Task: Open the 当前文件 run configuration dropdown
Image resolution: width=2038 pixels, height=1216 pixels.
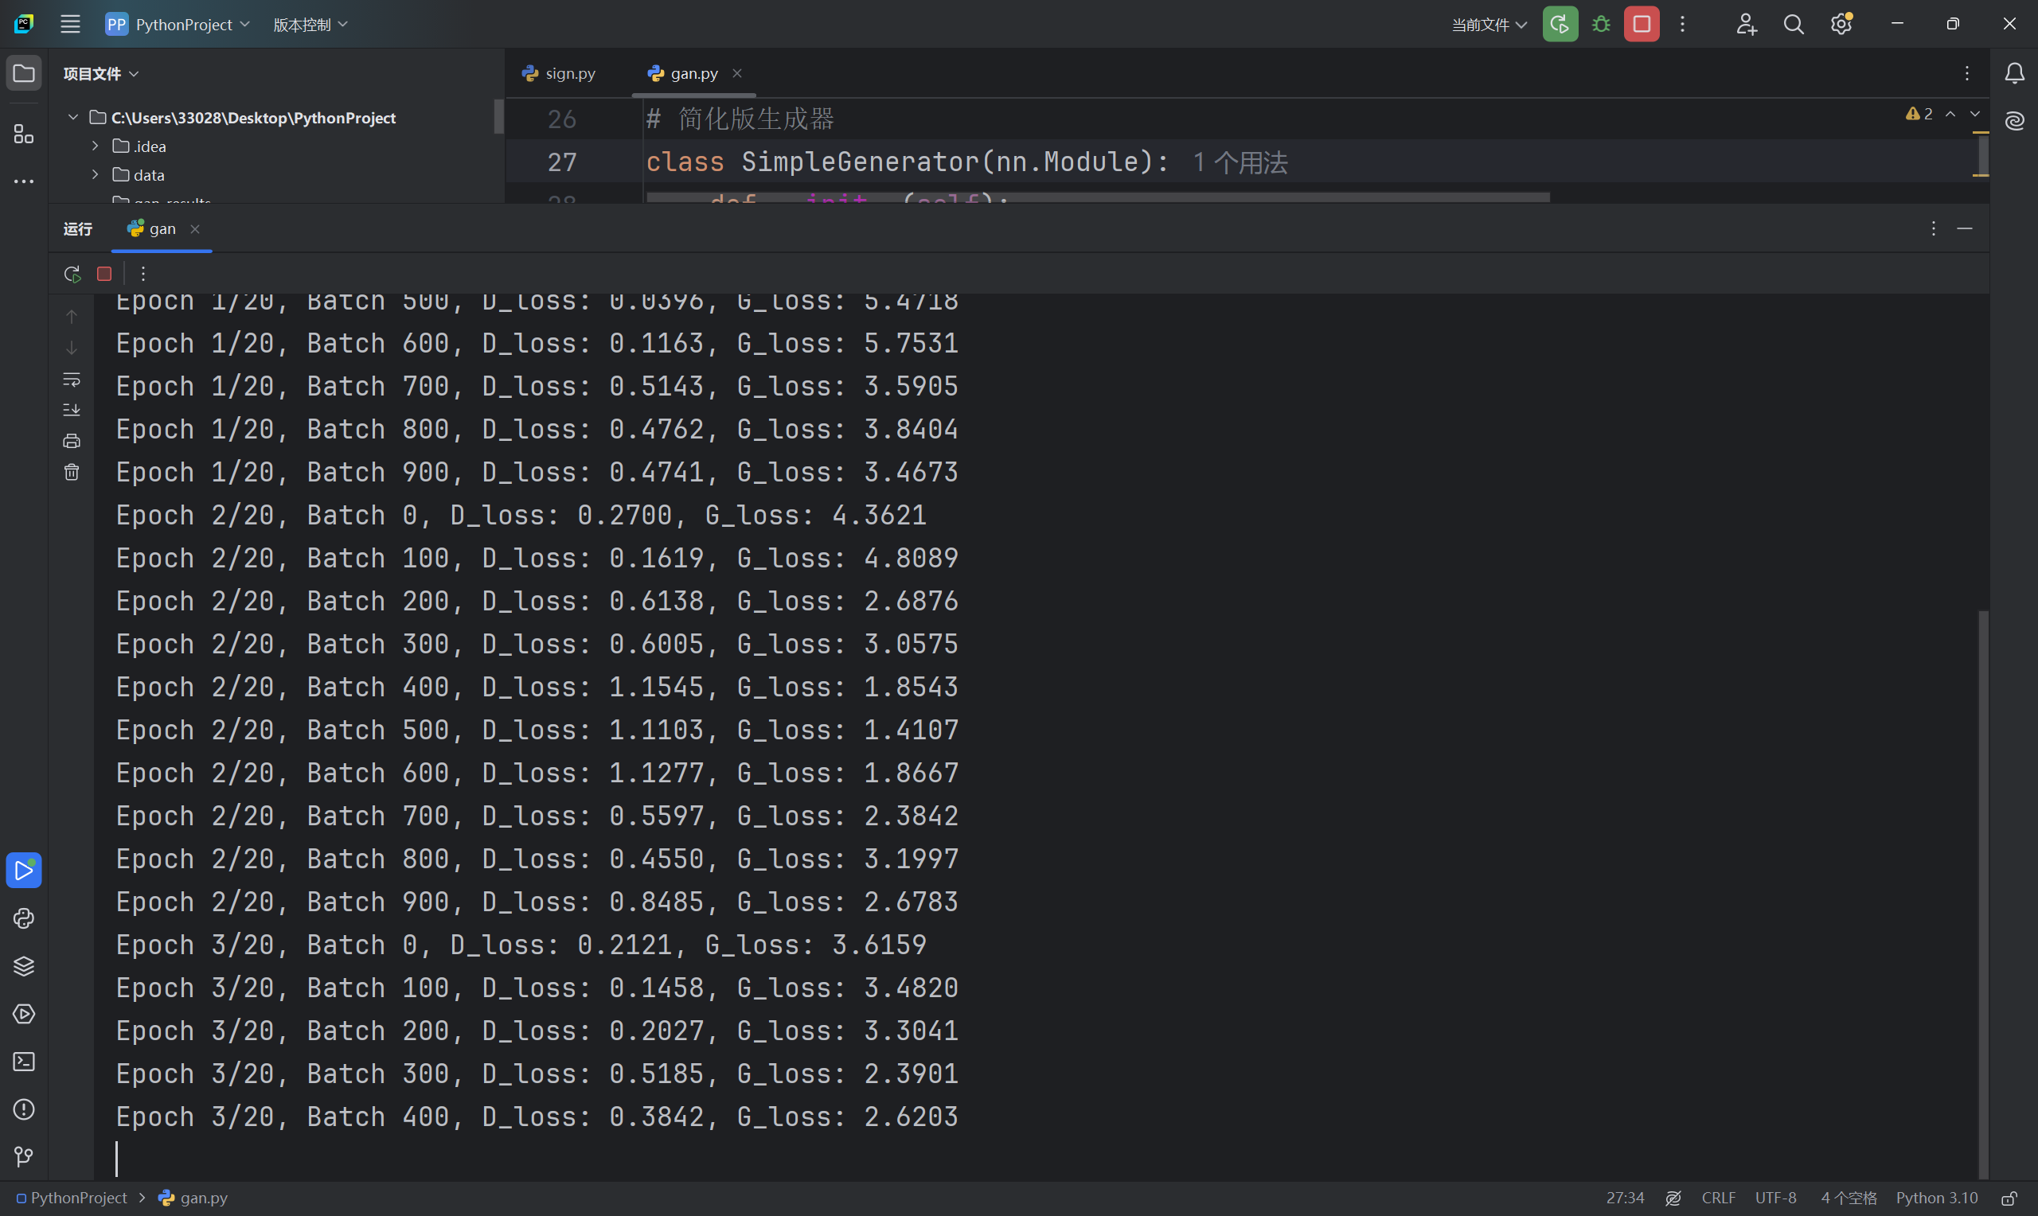Action: click(x=1489, y=25)
